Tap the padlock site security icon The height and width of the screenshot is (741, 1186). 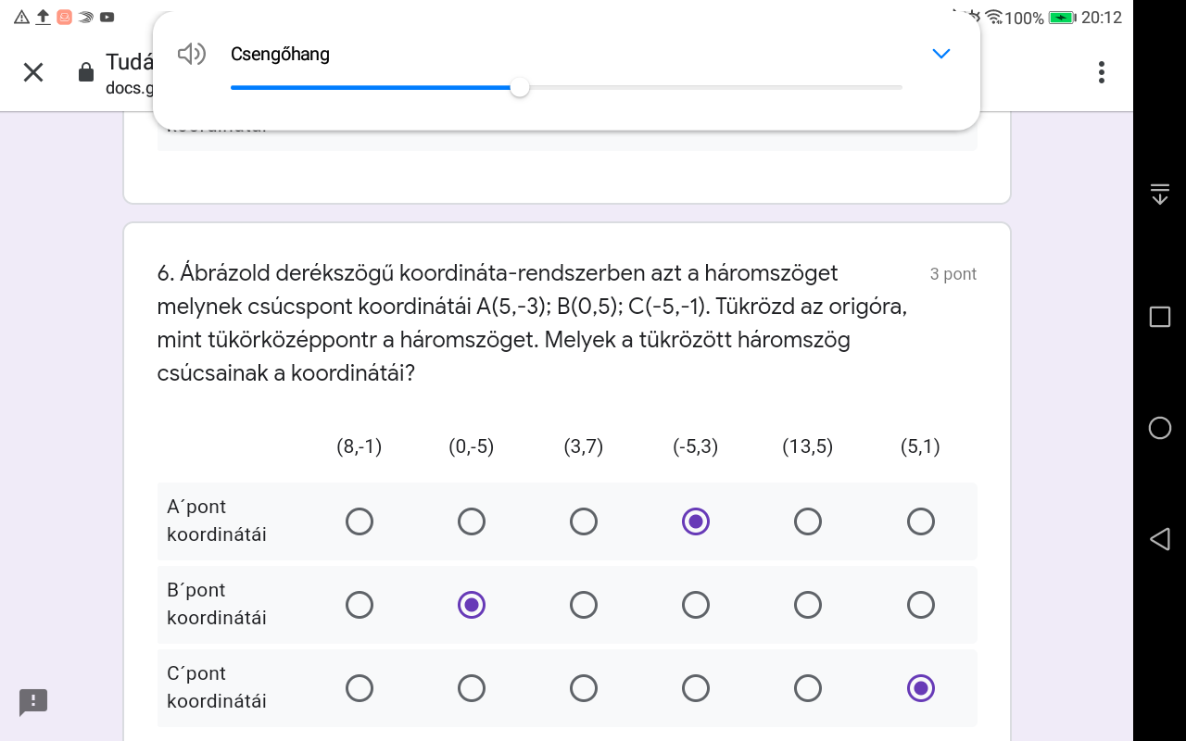coord(86,72)
